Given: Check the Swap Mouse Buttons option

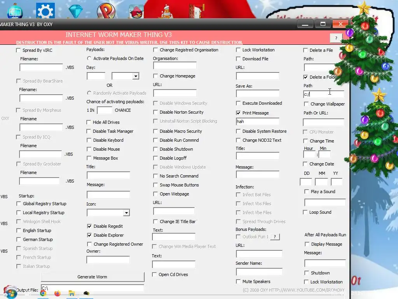Looking at the screenshot, I should tap(155, 185).
